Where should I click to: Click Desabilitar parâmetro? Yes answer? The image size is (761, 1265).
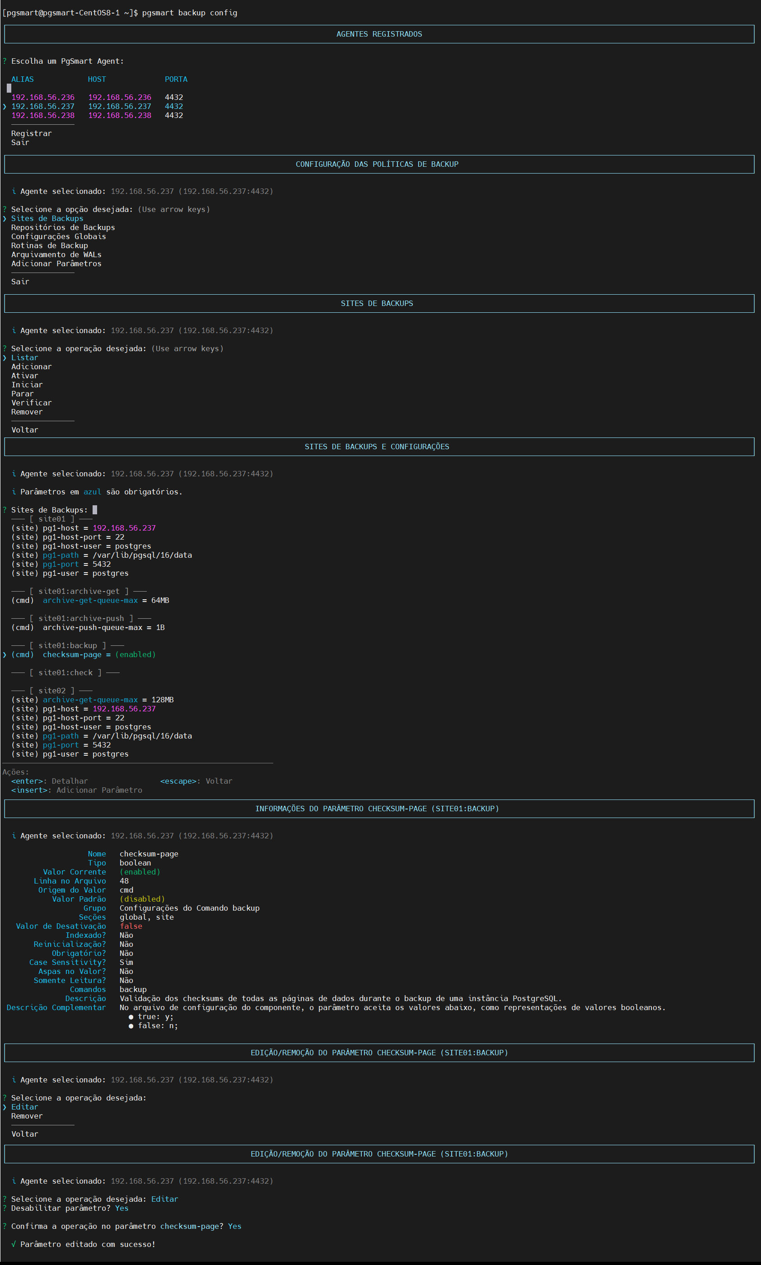click(x=122, y=1208)
